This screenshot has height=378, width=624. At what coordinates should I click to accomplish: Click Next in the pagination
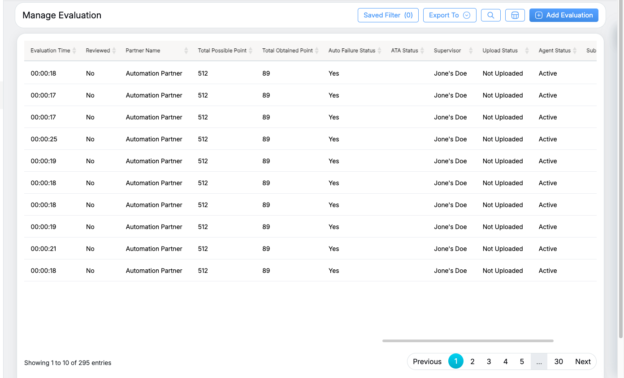tap(583, 361)
